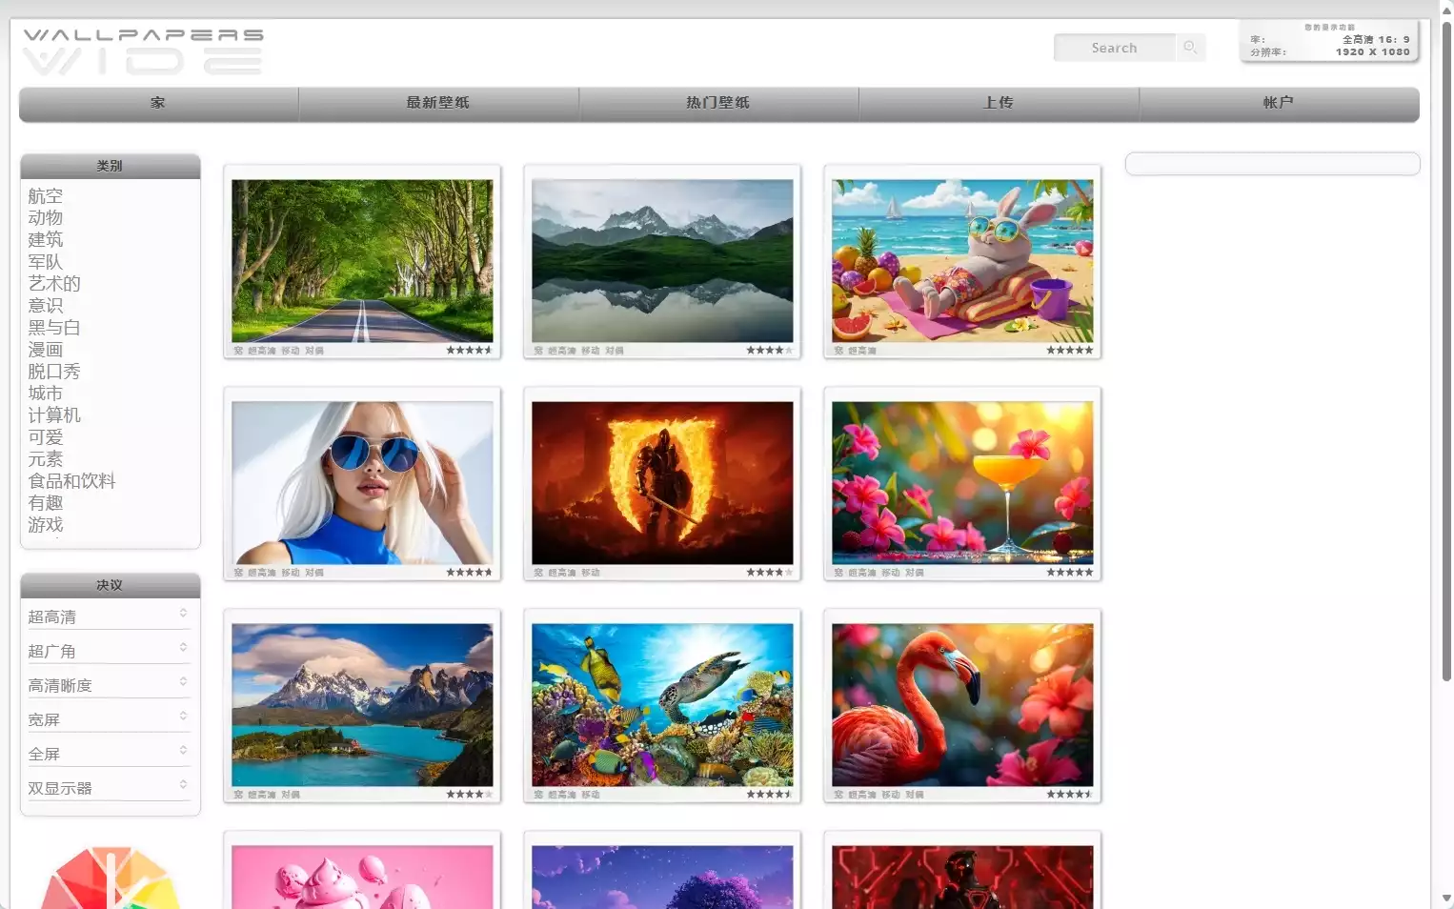Click star rating under flamingo wallpaper
Viewport: 1454px width, 909px height.
click(1069, 795)
